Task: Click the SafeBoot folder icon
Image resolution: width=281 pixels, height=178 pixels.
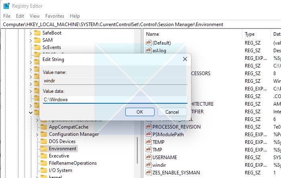Action: (37, 33)
